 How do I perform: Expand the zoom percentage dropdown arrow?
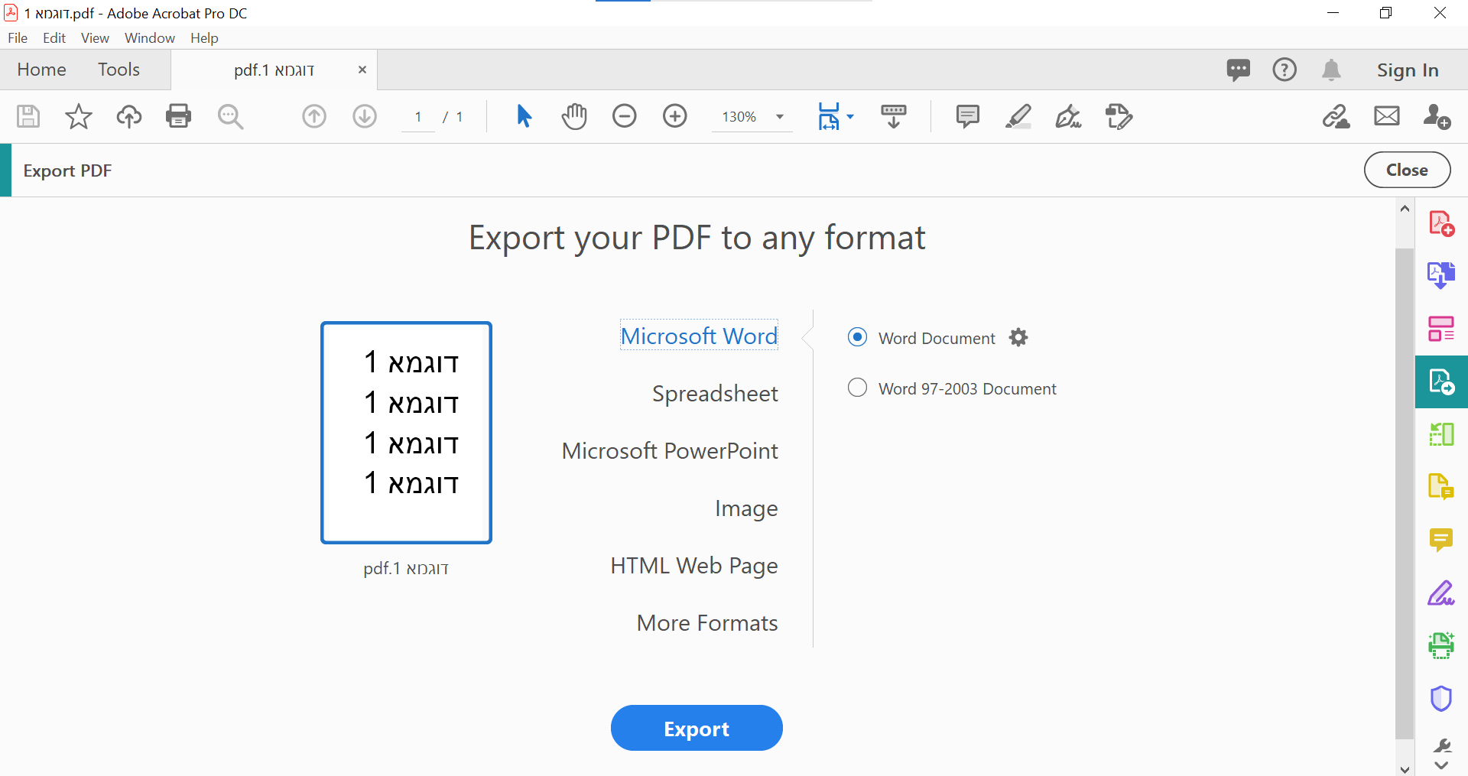coord(780,117)
